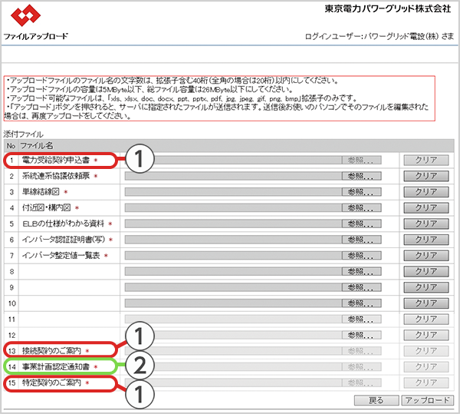This screenshot has width=460, height=414.
Task: Browse file for 付近図・構内図 row
Action: point(361,207)
